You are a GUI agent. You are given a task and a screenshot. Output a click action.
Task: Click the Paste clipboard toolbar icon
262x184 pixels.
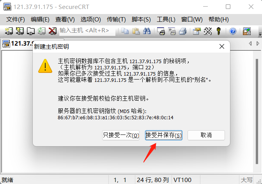[136, 31]
